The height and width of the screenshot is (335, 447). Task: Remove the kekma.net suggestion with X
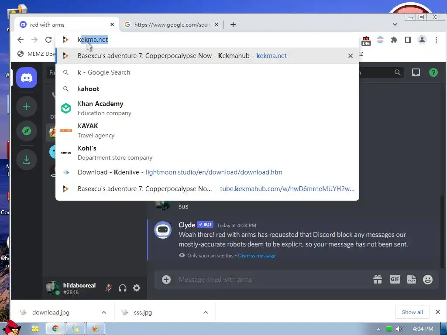click(351, 56)
